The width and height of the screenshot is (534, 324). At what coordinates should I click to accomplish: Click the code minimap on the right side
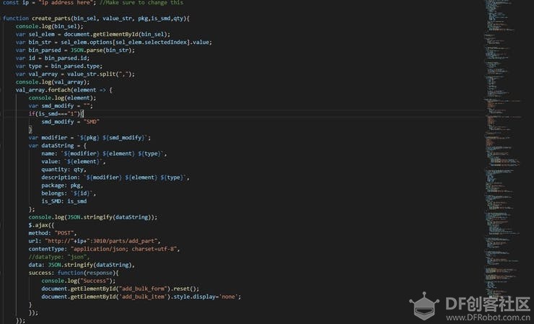pos(504,150)
